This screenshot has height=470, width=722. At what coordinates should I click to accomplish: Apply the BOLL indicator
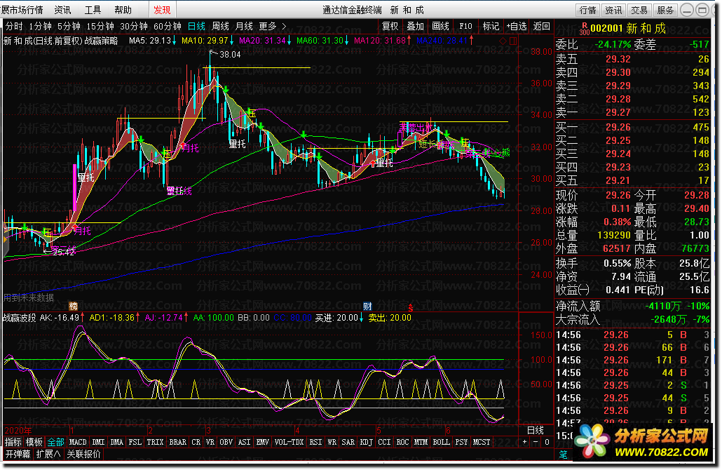441,442
